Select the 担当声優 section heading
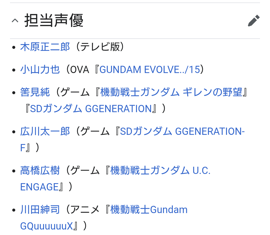Viewport: 270px width, 235px height. pos(54,21)
